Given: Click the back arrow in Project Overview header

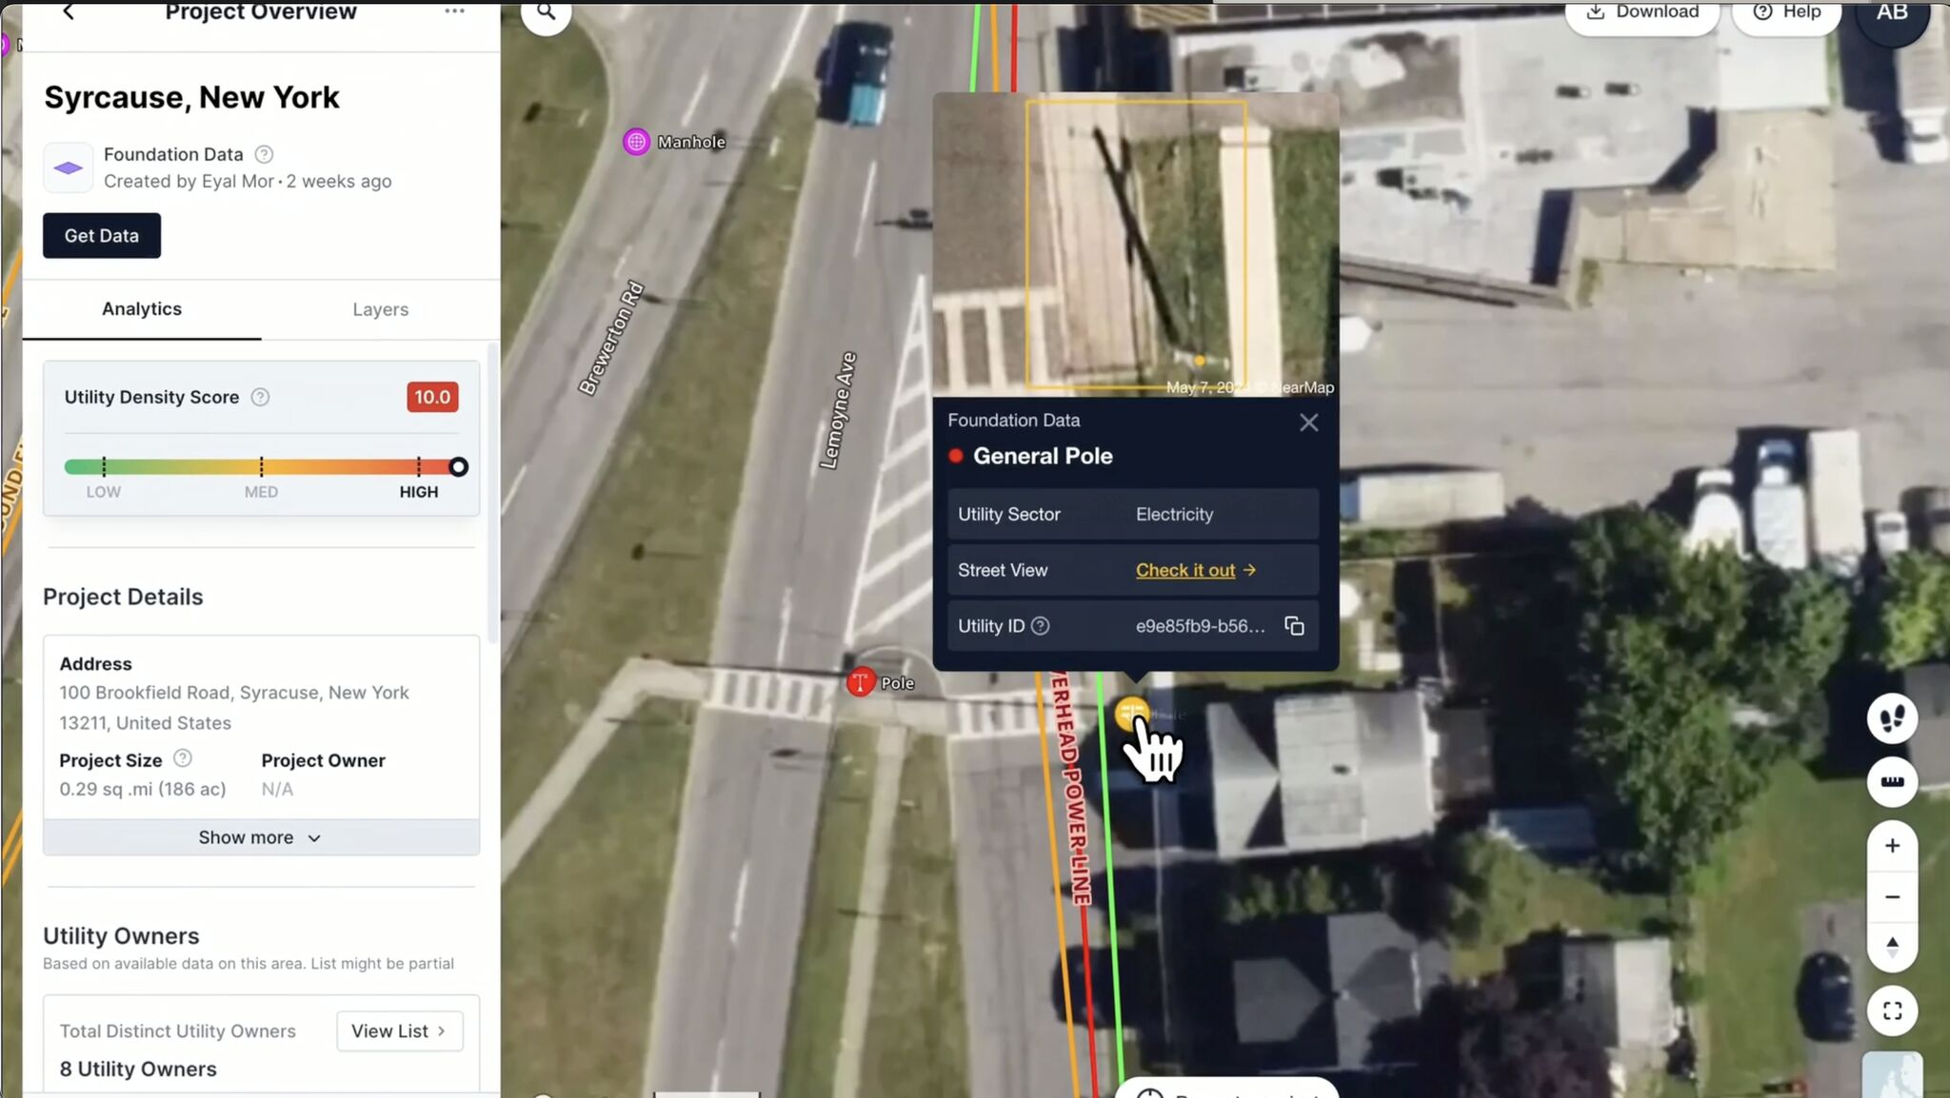Looking at the screenshot, I should tap(68, 11).
